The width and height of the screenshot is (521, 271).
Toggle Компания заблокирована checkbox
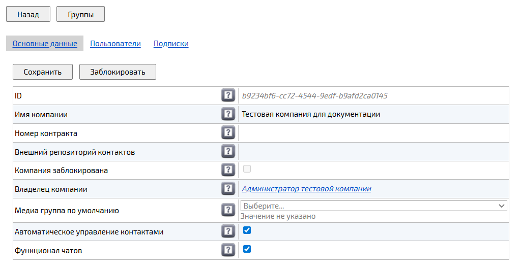[x=247, y=169]
